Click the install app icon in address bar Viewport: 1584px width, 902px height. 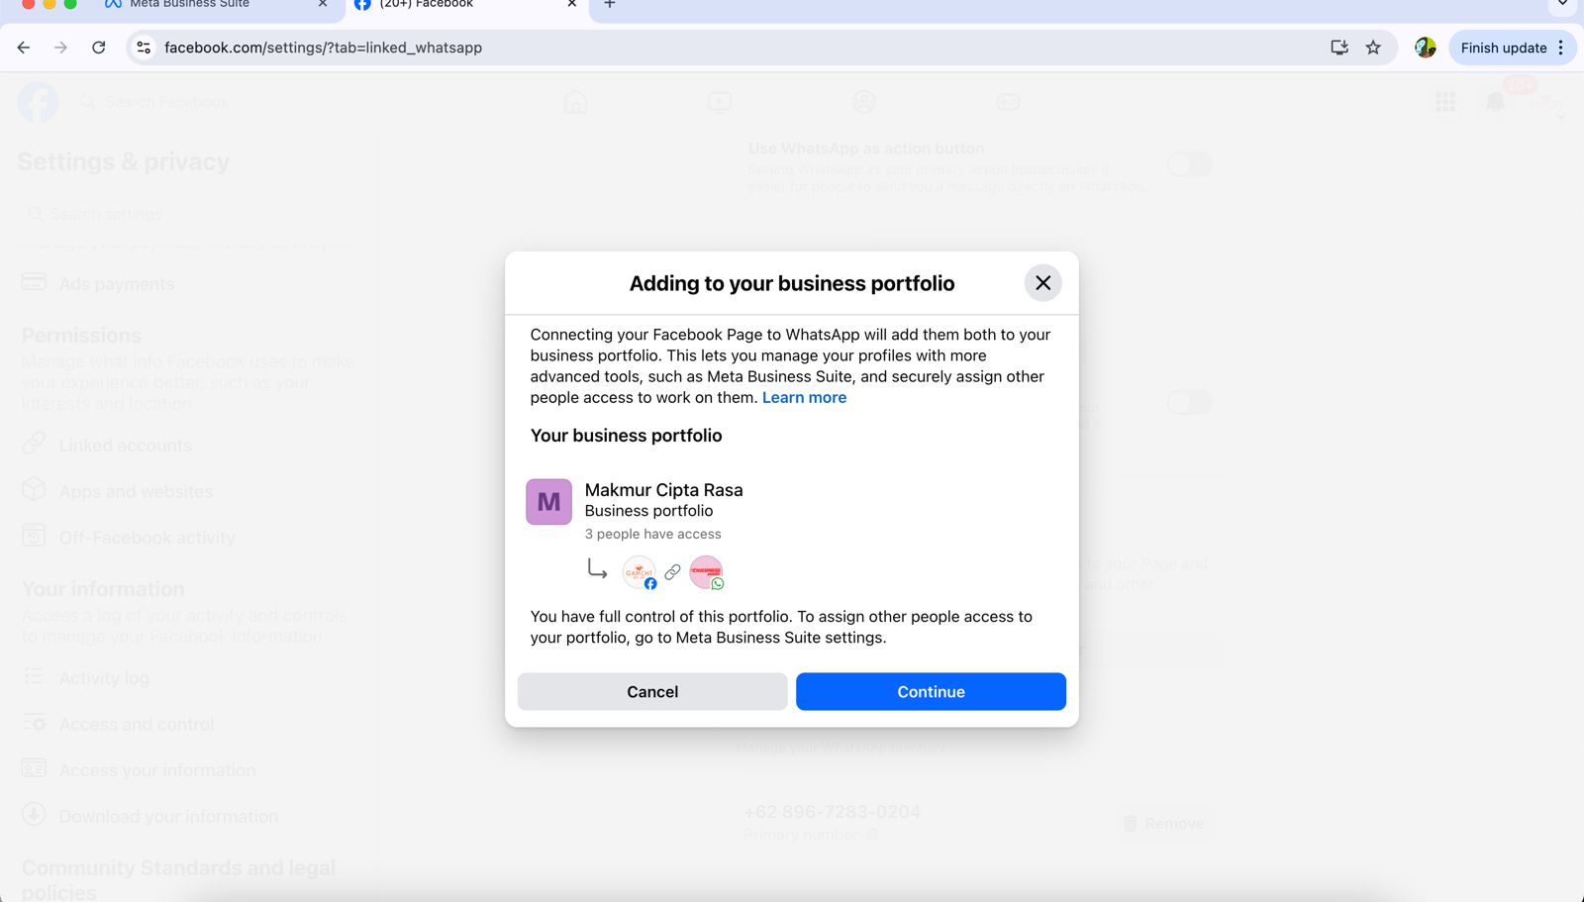1338,48
